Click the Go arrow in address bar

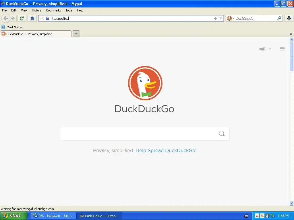coord(215,18)
